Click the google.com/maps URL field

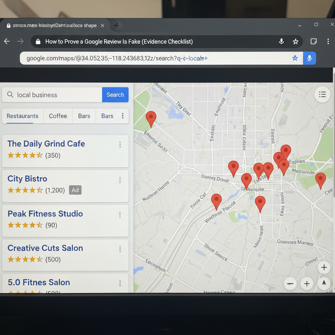tap(161, 58)
